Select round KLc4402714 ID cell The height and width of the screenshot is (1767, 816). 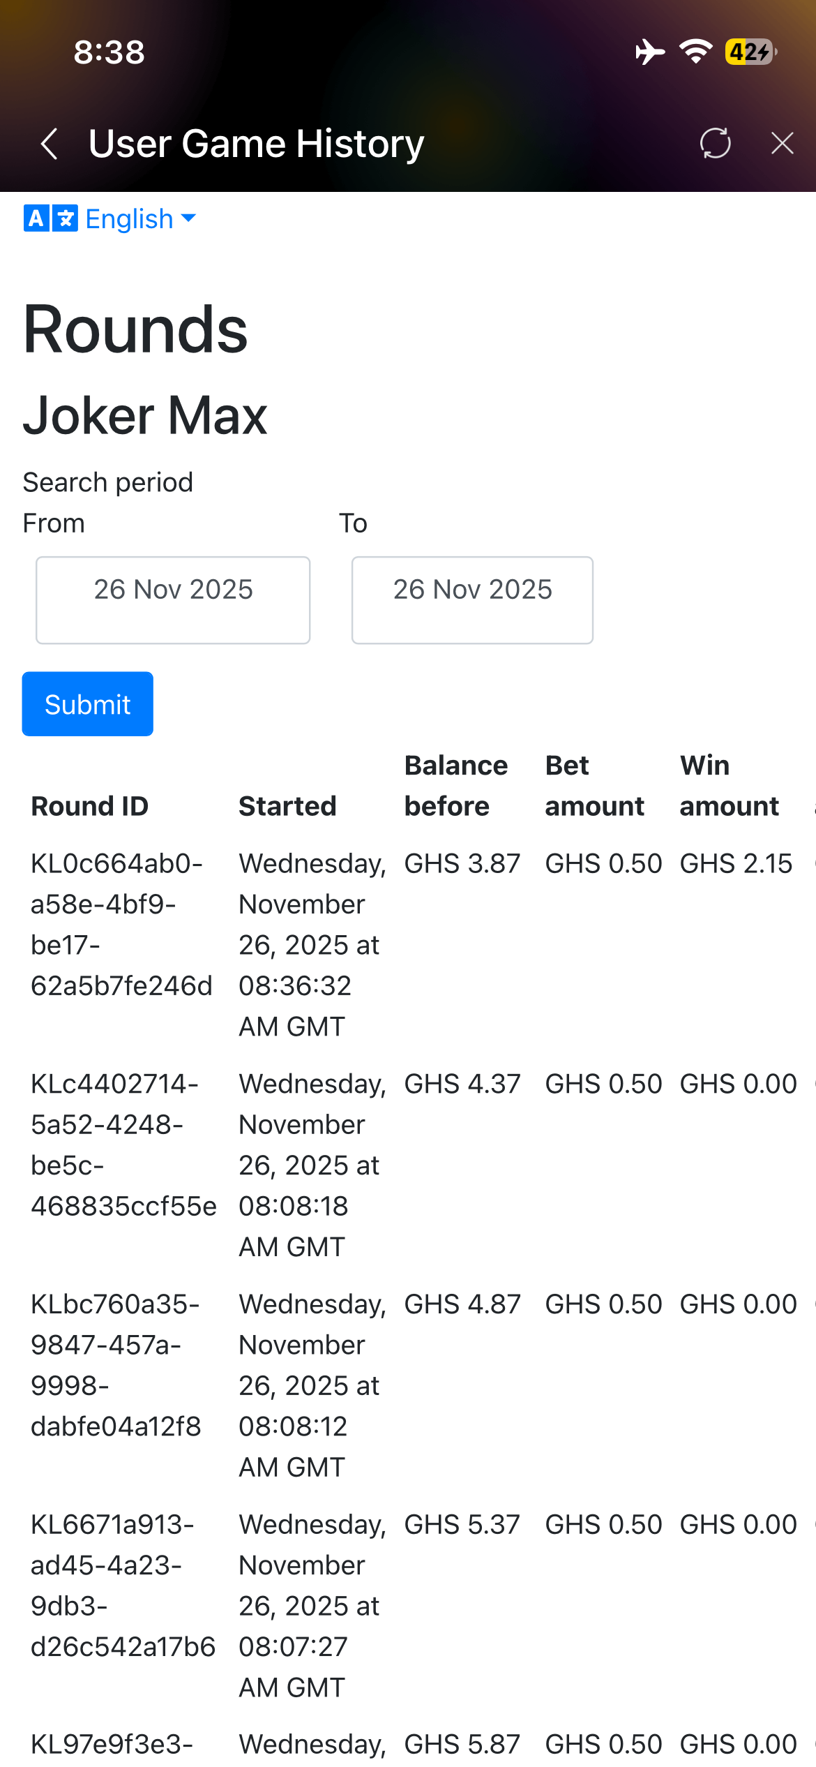(x=123, y=1145)
